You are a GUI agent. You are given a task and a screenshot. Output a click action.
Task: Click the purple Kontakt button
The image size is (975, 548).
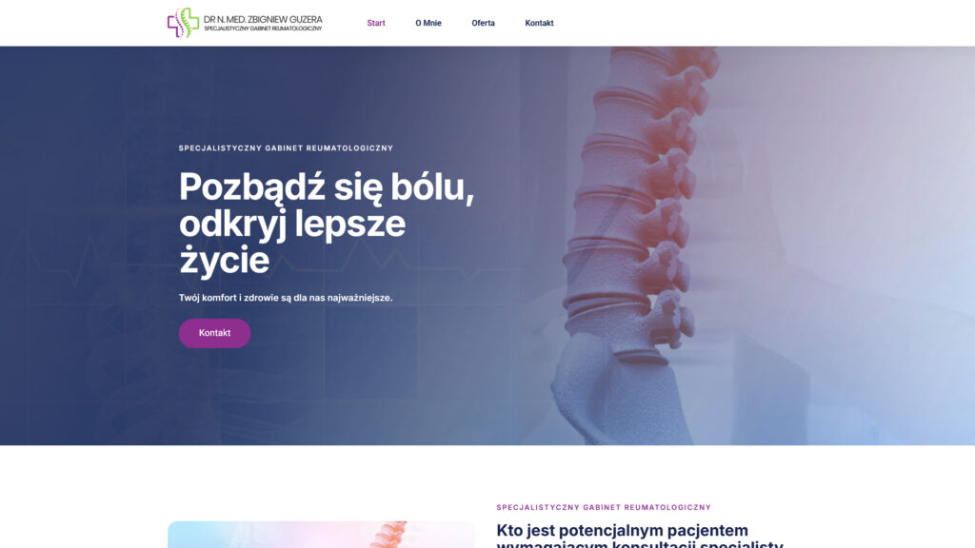click(214, 333)
